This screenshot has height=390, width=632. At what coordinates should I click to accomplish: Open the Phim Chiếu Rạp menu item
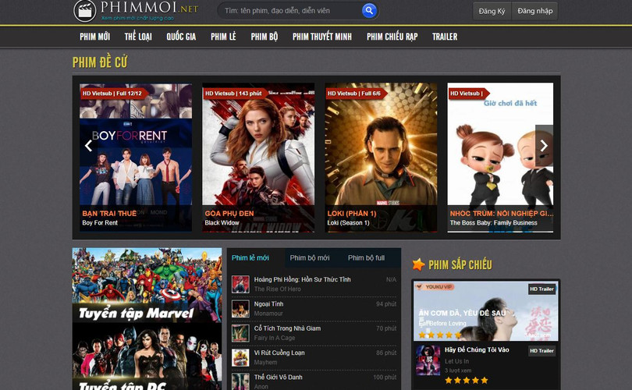pos(392,37)
